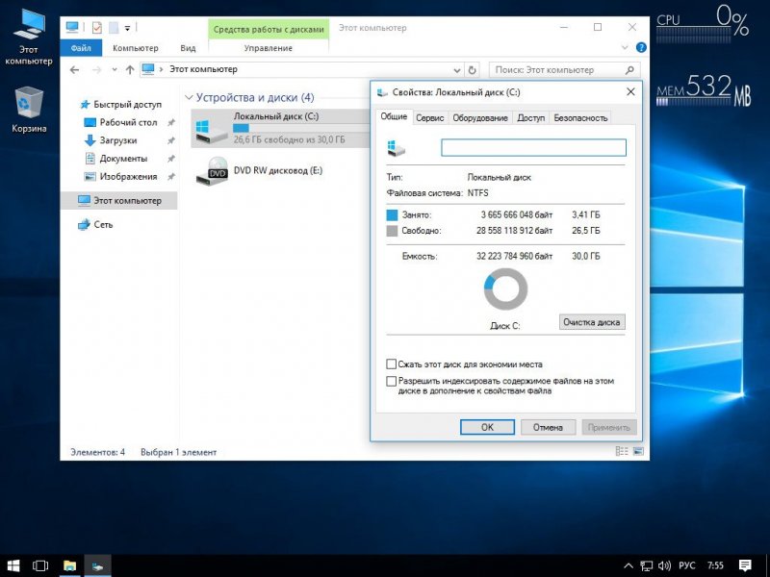Viewport: 770px width, 577px height.
Task: Refresh the This PC view
Action: (x=472, y=69)
